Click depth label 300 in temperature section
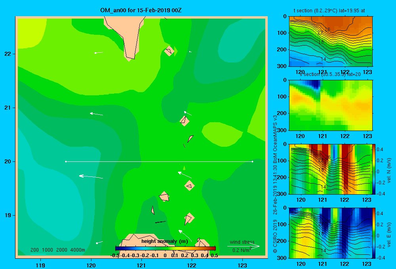This screenshot has width=396, height=269. tap(282, 66)
